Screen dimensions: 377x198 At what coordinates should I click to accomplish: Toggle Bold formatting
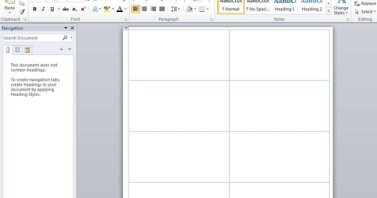point(35,9)
